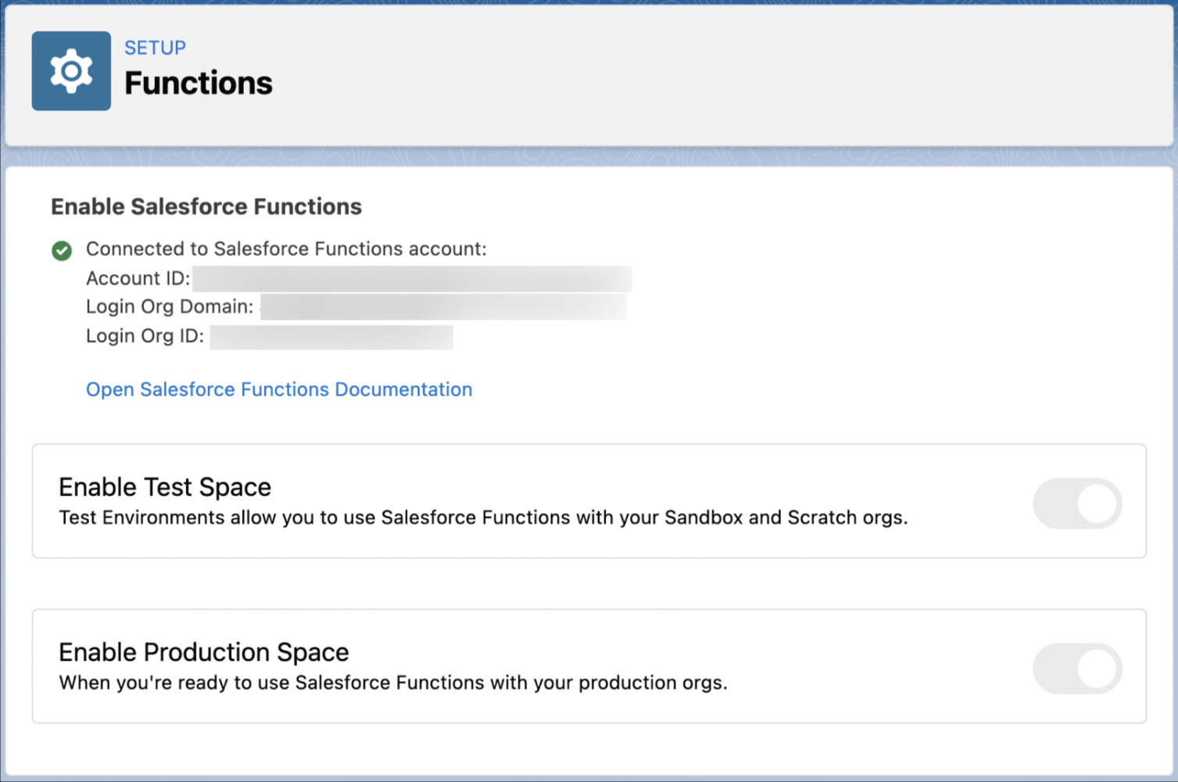Viewport: 1178px width, 782px height.
Task: Click the Enable Salesforce Functions heading
Action: pos(206,206)
